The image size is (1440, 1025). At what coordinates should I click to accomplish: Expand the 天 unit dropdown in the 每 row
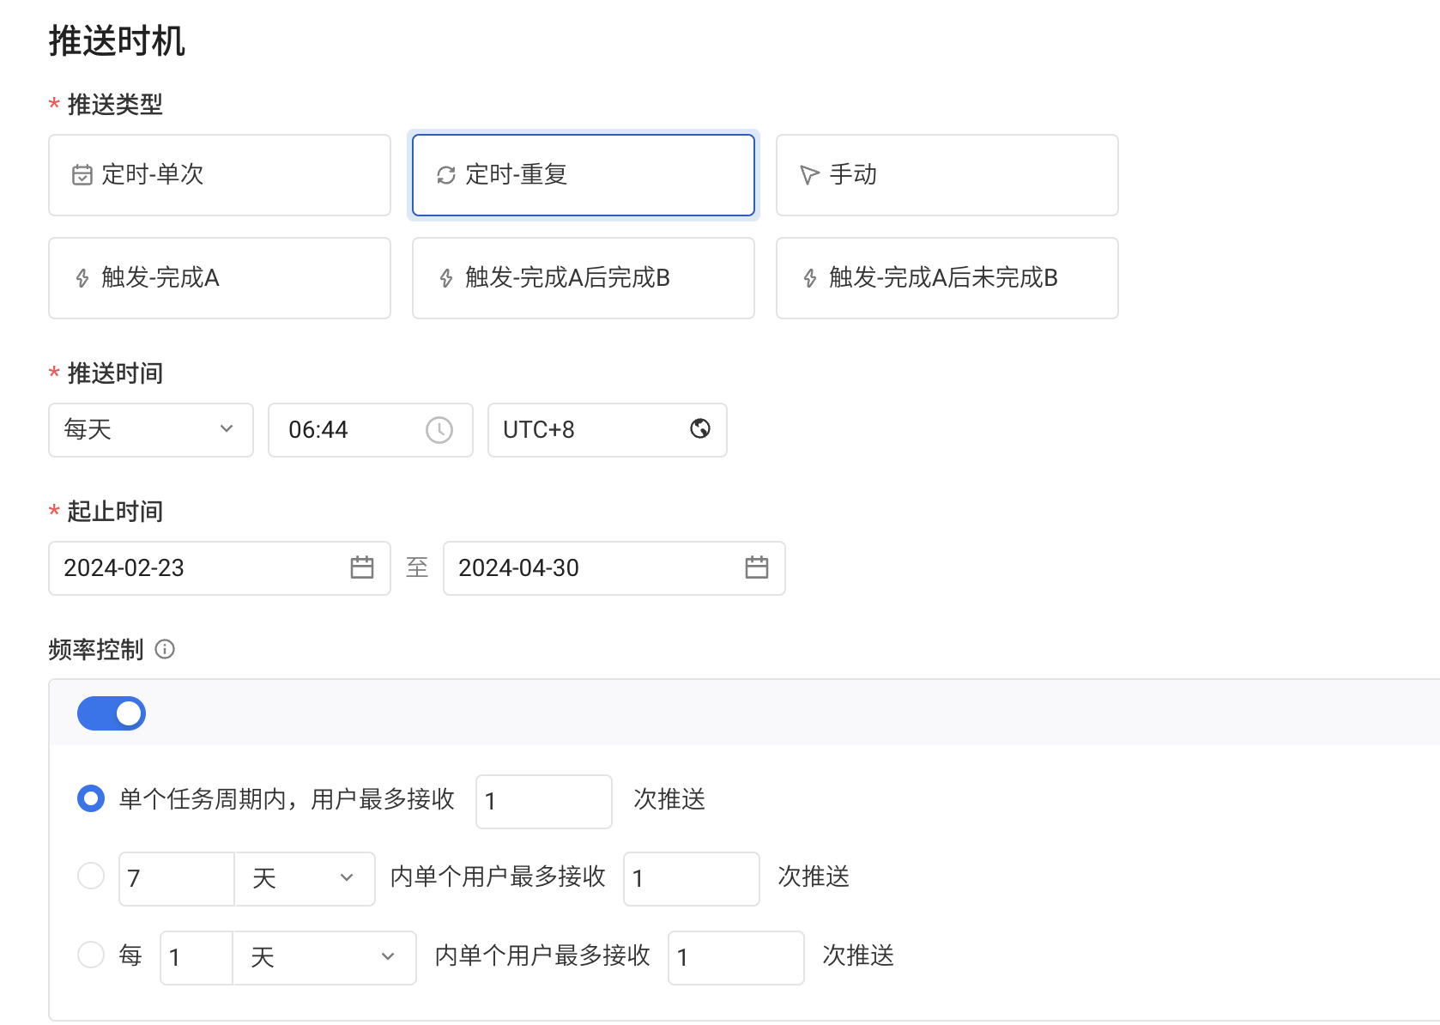(324, 957)
